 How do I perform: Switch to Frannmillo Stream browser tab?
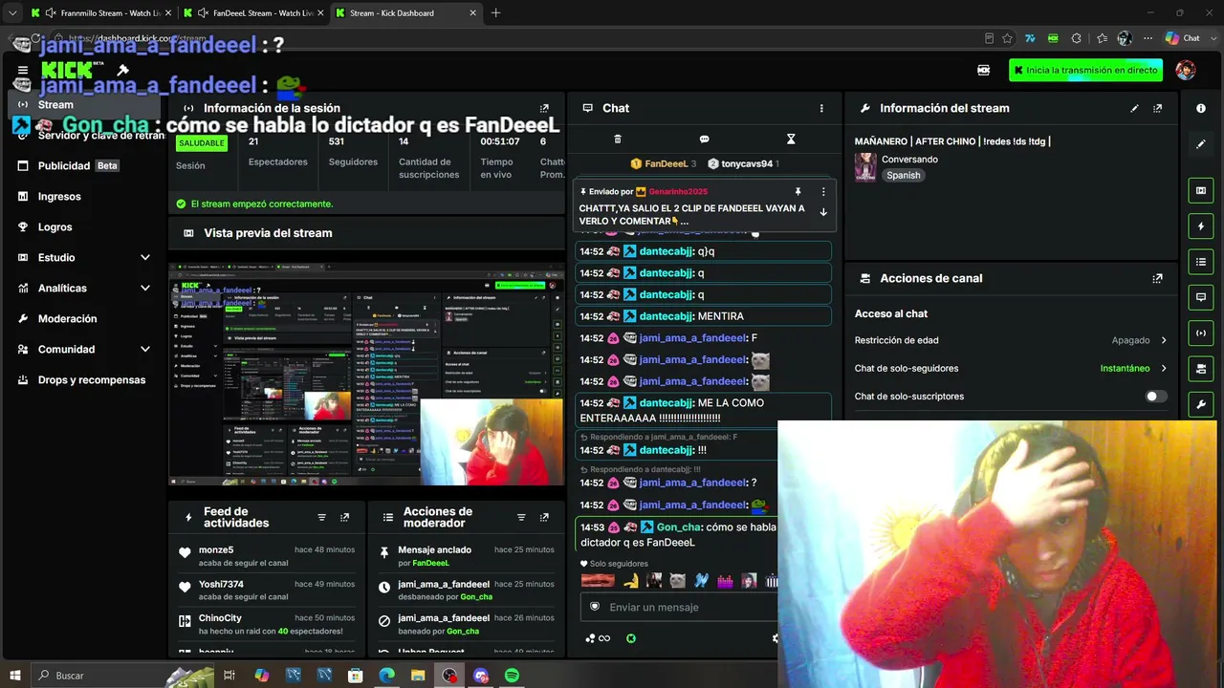coord(99,13)
